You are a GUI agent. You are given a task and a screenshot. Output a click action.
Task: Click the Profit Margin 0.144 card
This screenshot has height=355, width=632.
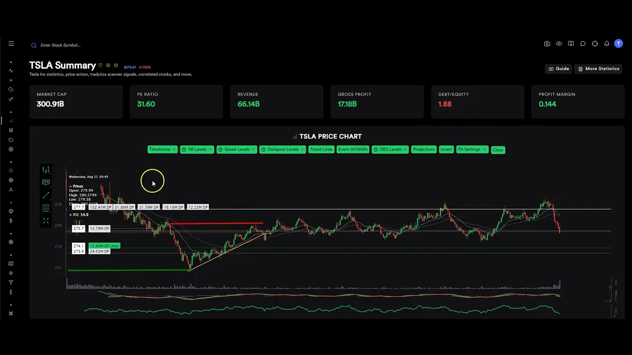point(578,102)
